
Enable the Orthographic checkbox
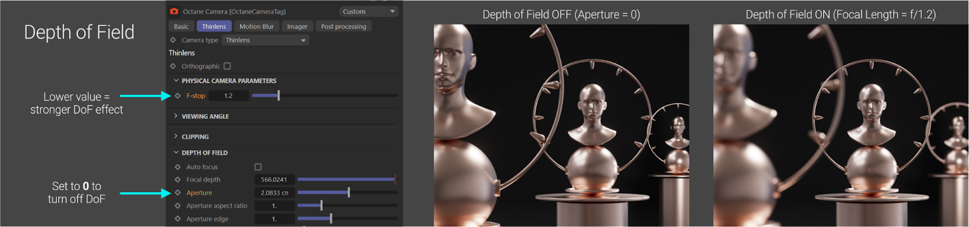(x=227, y=66)
